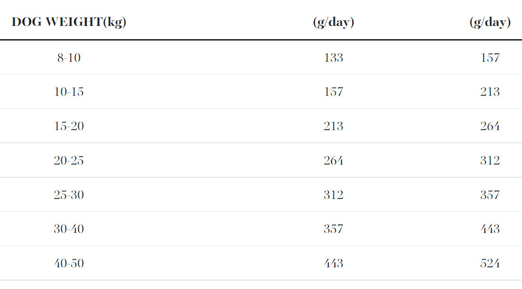Screen dimensions: 522x289
Task: Select the 40-50 weight range cell
Action: click(x=69, y=263)
